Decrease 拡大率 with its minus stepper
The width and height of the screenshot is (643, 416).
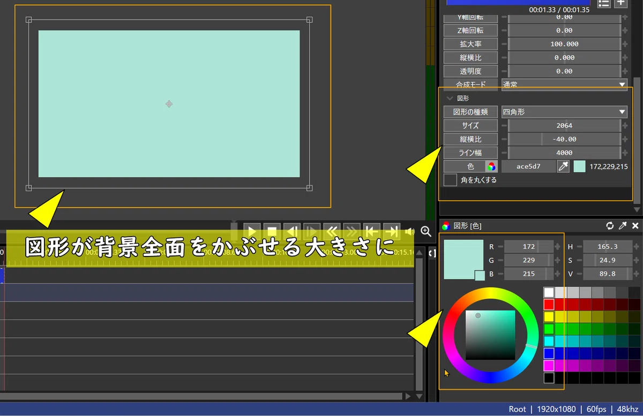coord(504,44)
